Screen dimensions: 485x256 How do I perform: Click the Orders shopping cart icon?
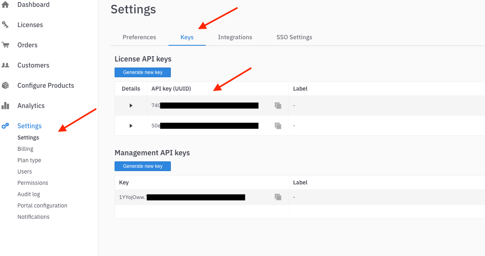[x=5, y=45]
